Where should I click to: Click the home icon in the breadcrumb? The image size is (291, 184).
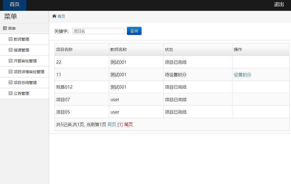coord(54,16)
